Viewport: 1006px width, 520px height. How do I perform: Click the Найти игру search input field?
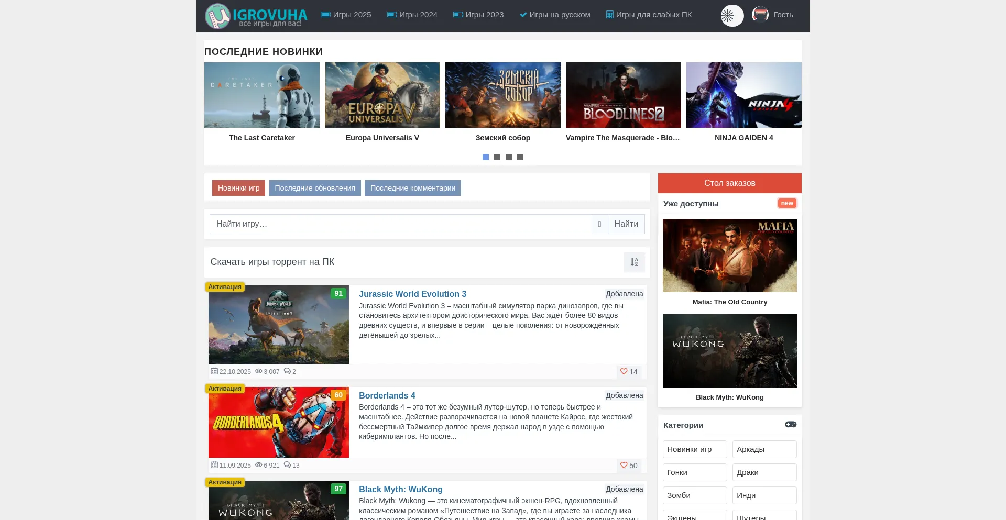coord(400,224)
